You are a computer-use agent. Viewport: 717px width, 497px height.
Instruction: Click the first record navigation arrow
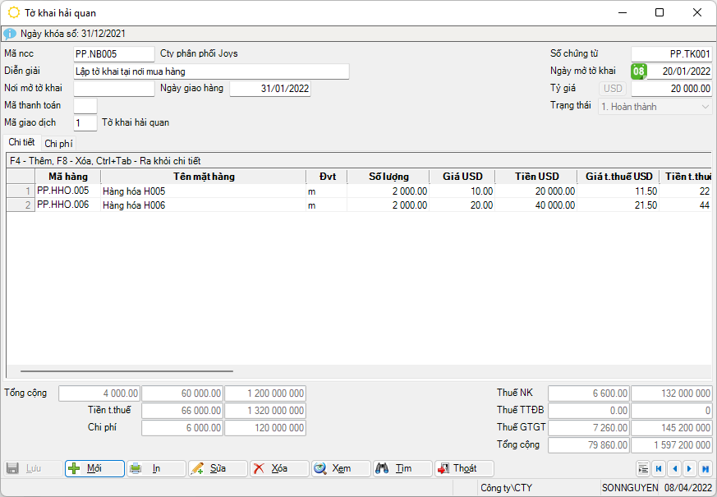click(659, 469)
